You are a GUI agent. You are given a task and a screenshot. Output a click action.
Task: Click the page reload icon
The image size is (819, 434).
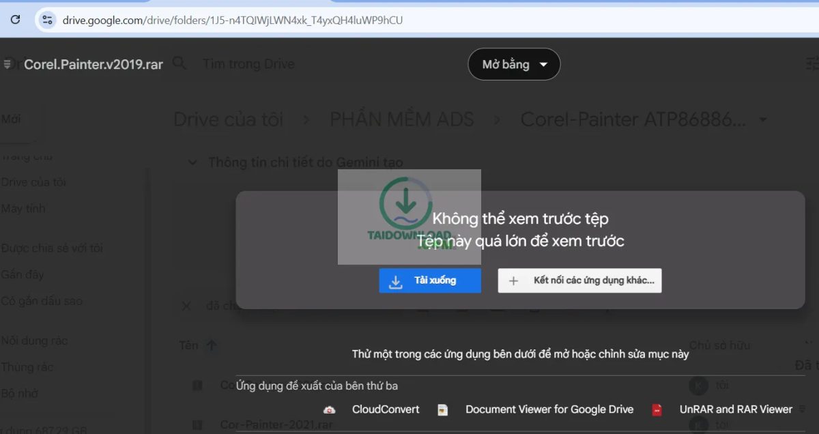[x=15, y=19]
